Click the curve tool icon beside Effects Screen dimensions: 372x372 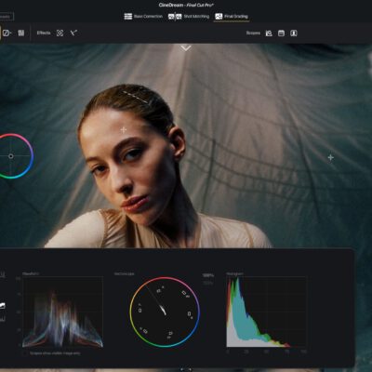(73, 33)
